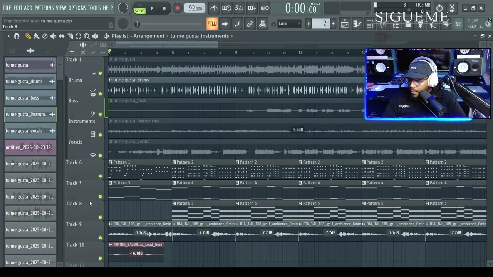The width and height of the screenshot is (493, 277).
Task: Open the Playlist window icon
Action: pyautogui.click(x=345, y=24)
